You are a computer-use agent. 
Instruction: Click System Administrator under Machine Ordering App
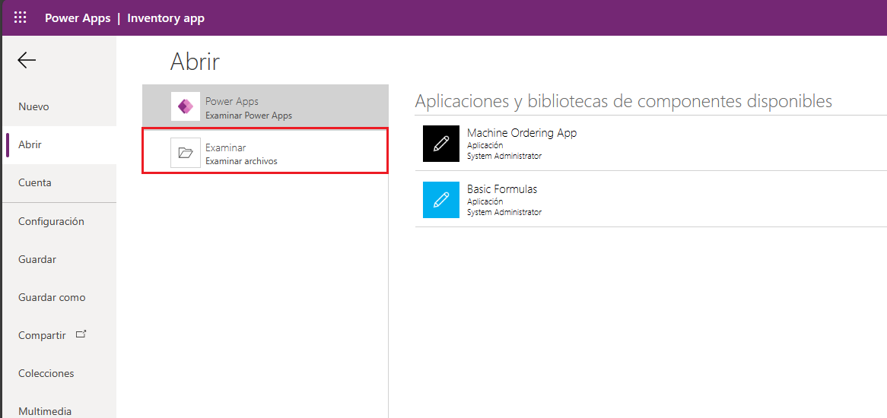(504, 156)
